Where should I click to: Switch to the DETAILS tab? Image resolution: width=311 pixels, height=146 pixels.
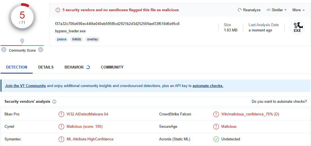click(46, 67)
